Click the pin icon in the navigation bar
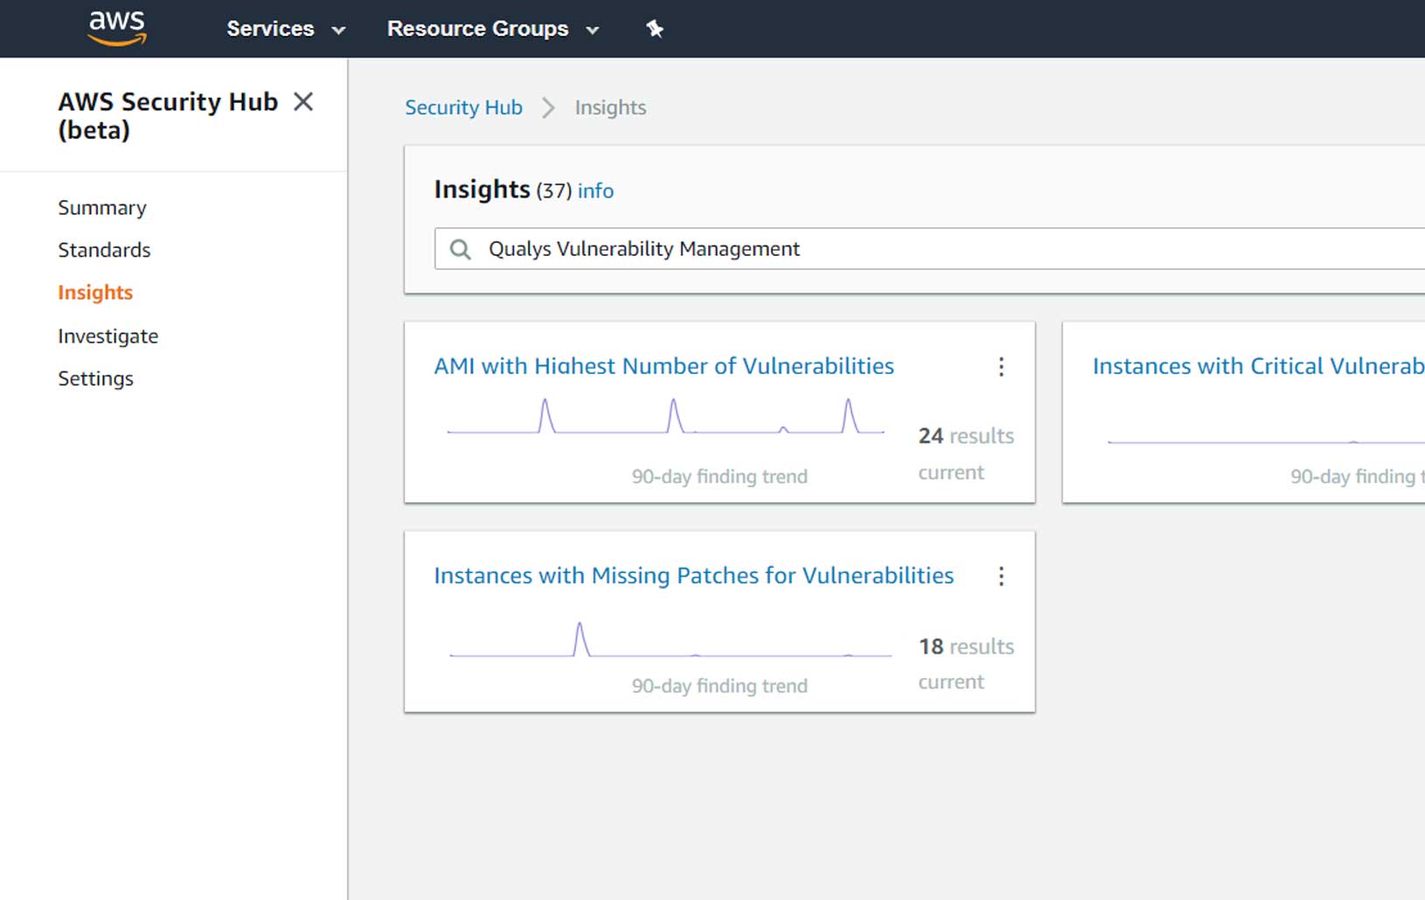This screenshot has height=900, width=1425. coord(654,28)
